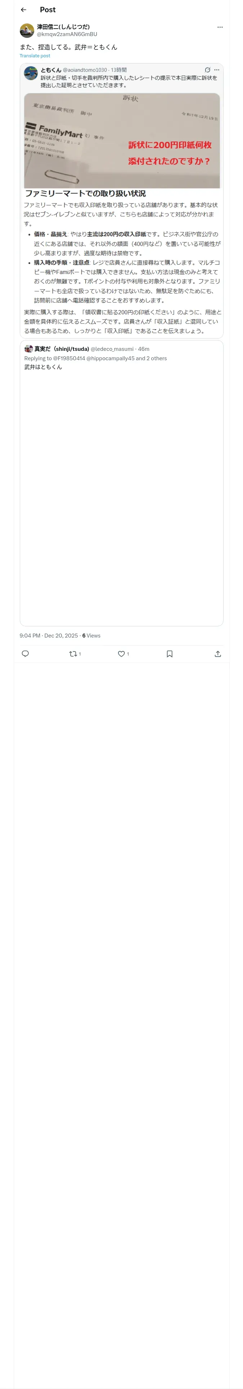Click the 津田信二(しんじつだ) display name
Image resolution: width=243 pixels, height=1389 pixels.
click(63, 26)
